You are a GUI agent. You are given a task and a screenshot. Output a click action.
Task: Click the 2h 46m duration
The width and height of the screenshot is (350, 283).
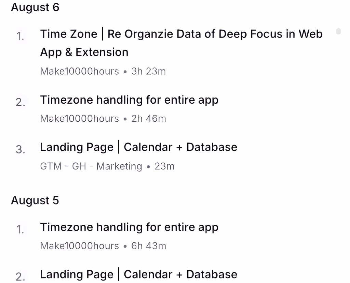[x=149, y=119]
